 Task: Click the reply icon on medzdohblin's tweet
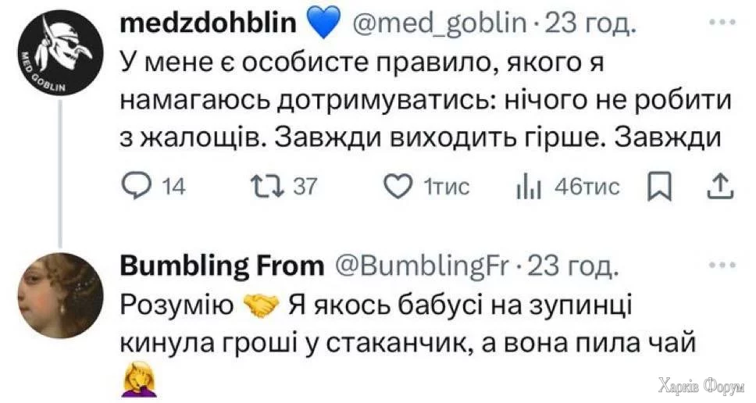(x=141, y=187)
